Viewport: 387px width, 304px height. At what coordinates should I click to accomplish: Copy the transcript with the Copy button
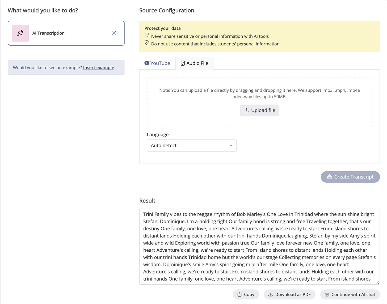(x=246, y=294)
